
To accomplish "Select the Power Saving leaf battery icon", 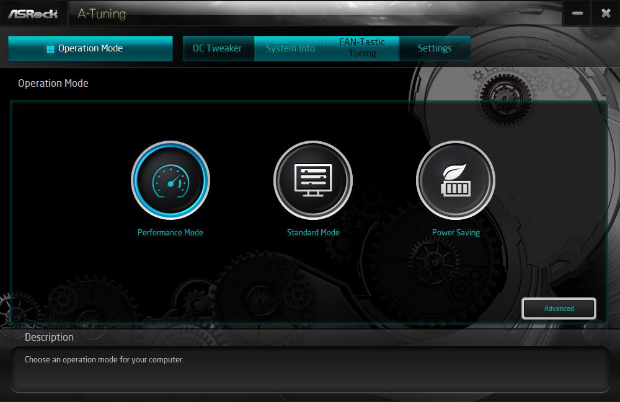I will click(x=456, y=180).
